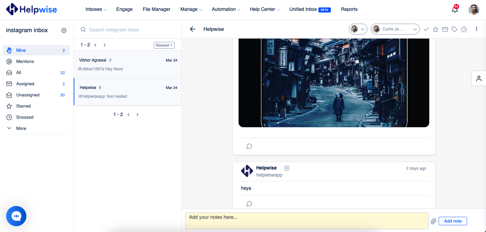Open the Newest sort order dropdown
Image resolution: width=486 pixels, height=232 pixels.
(164, 45)
